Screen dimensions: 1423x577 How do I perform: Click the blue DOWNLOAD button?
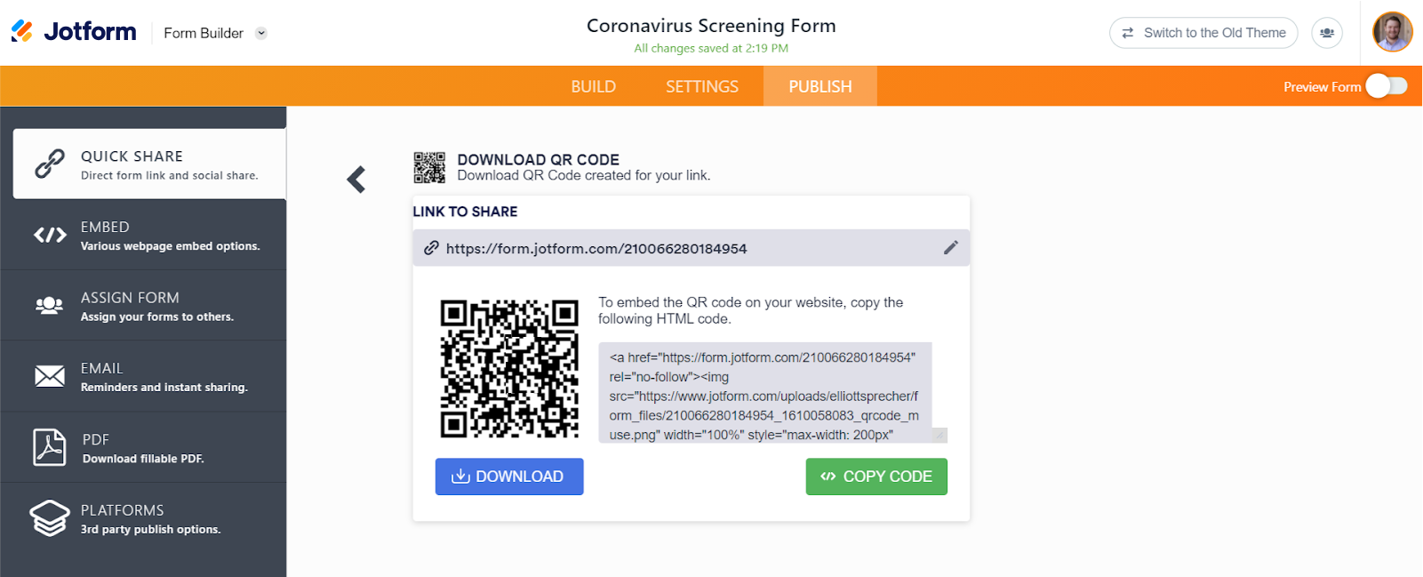[x=509, y=477]
